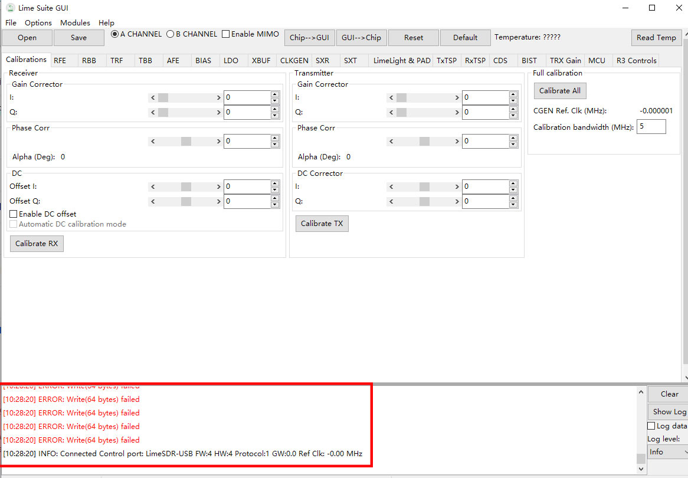Click the Transmitter Phase Corr value field

coord(486,142)
